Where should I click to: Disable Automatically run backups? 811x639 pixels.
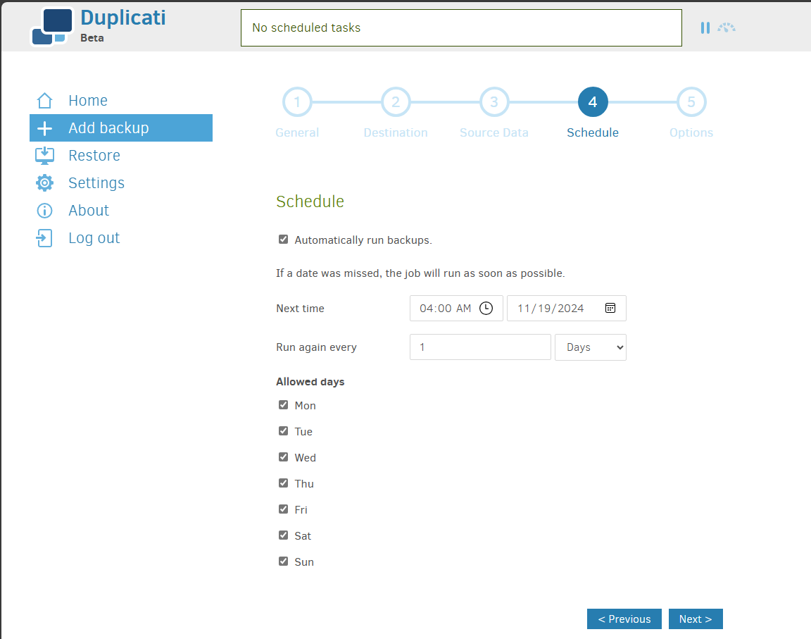tap(283, 239)
